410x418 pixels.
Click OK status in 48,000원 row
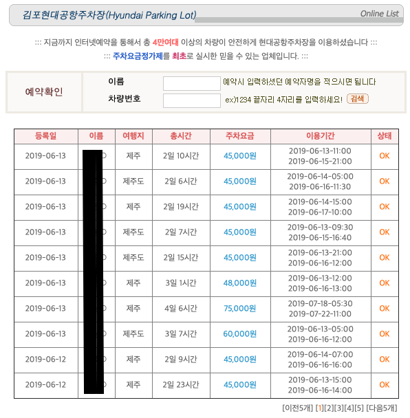(385, 283)
